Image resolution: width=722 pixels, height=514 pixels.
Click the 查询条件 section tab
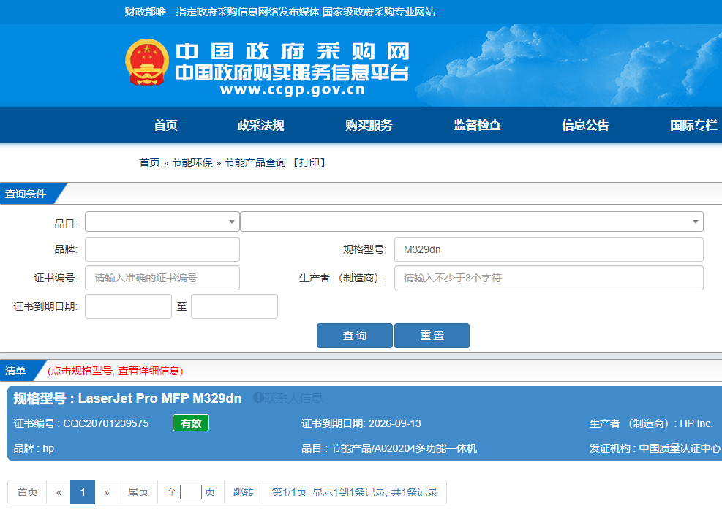[26, 194]
